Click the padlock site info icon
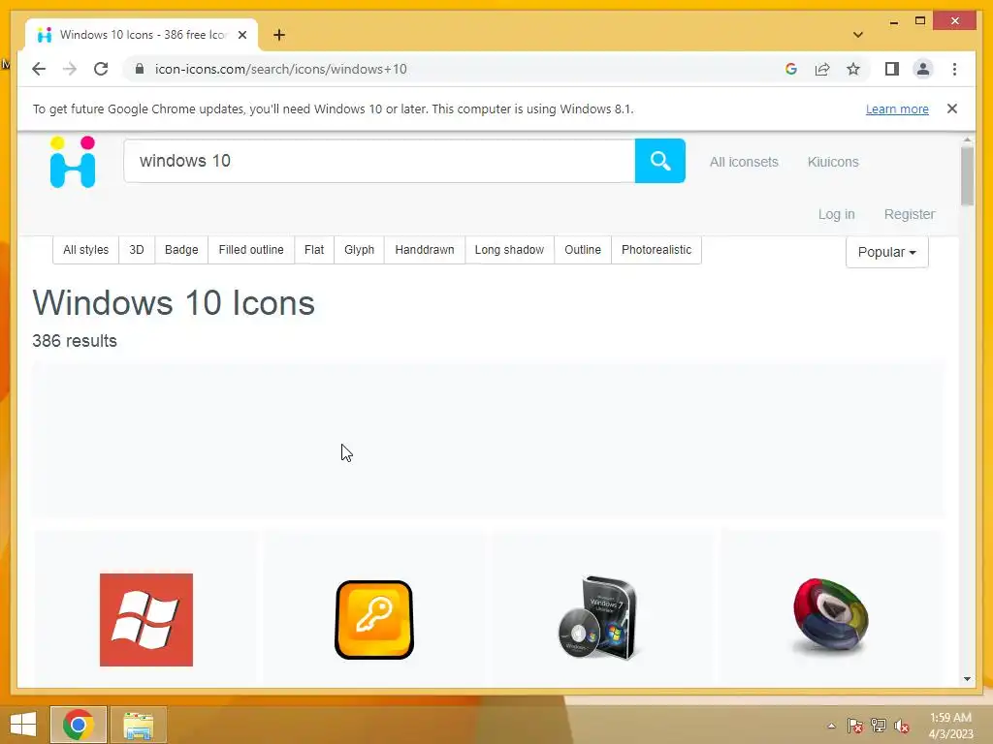Image resolution: width=993 pixels, height=744 pixels. 140,69
